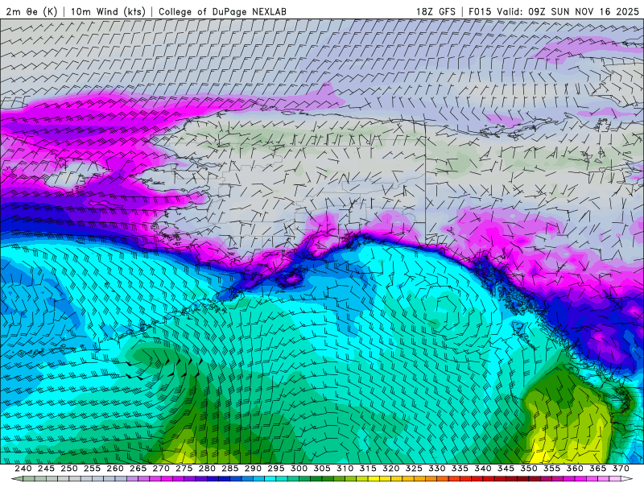Click the 350 value on the color scale
644x483 pixels.
(529, 469)
